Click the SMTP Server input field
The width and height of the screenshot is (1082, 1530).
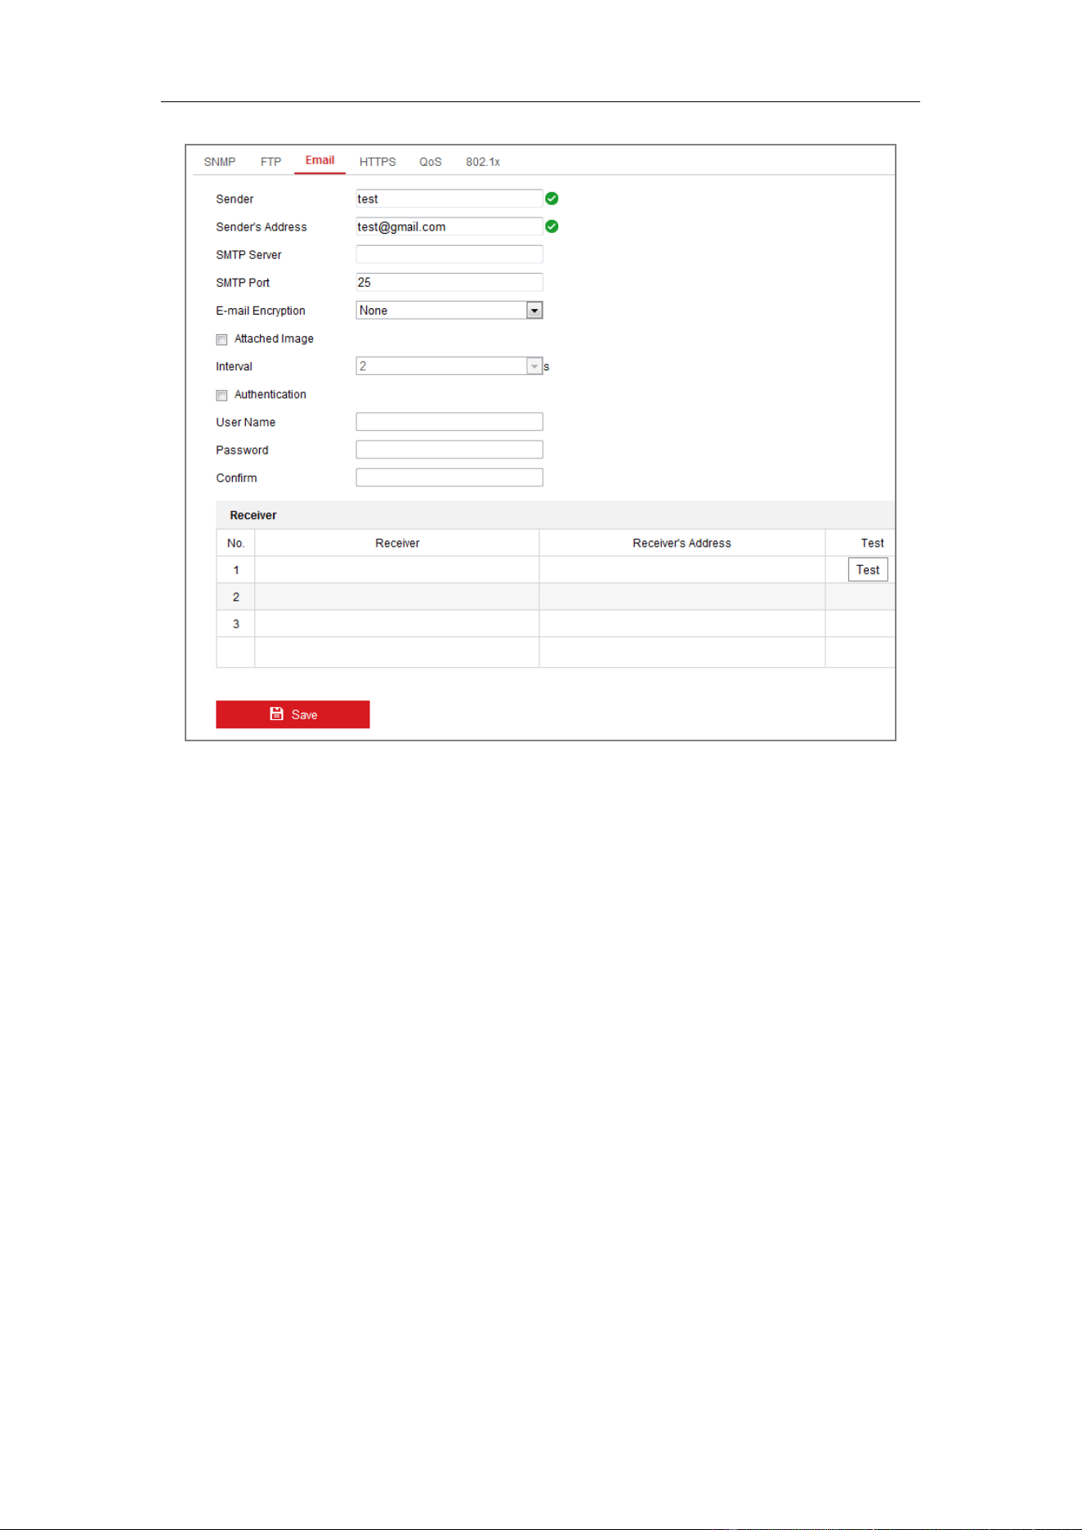point(449,254)
